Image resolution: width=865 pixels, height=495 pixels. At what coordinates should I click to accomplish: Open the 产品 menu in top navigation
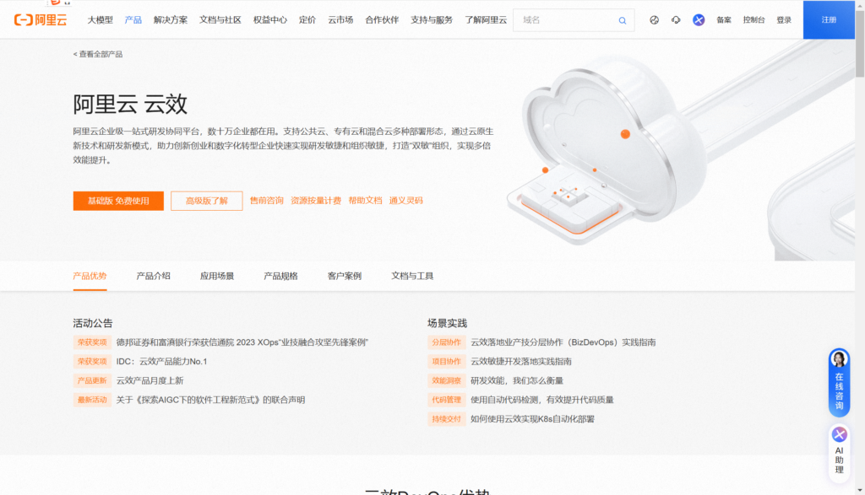click(x=133, y=19)
